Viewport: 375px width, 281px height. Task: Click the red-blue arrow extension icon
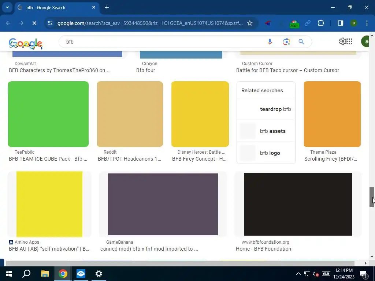tap(268, 23)
